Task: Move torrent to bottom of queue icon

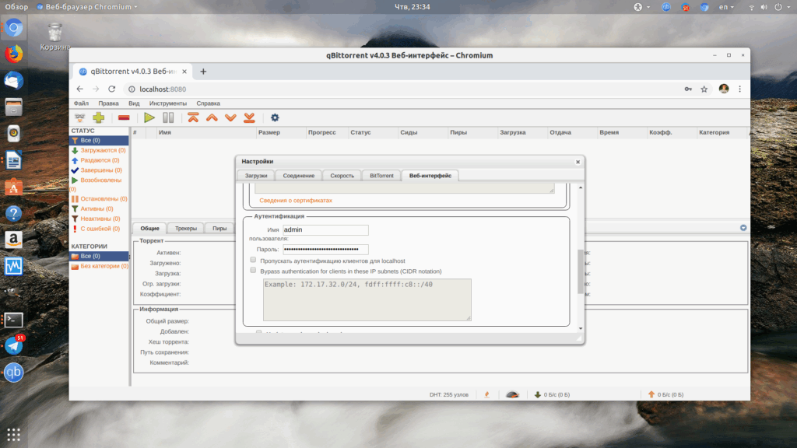Action: pos(249,118)
